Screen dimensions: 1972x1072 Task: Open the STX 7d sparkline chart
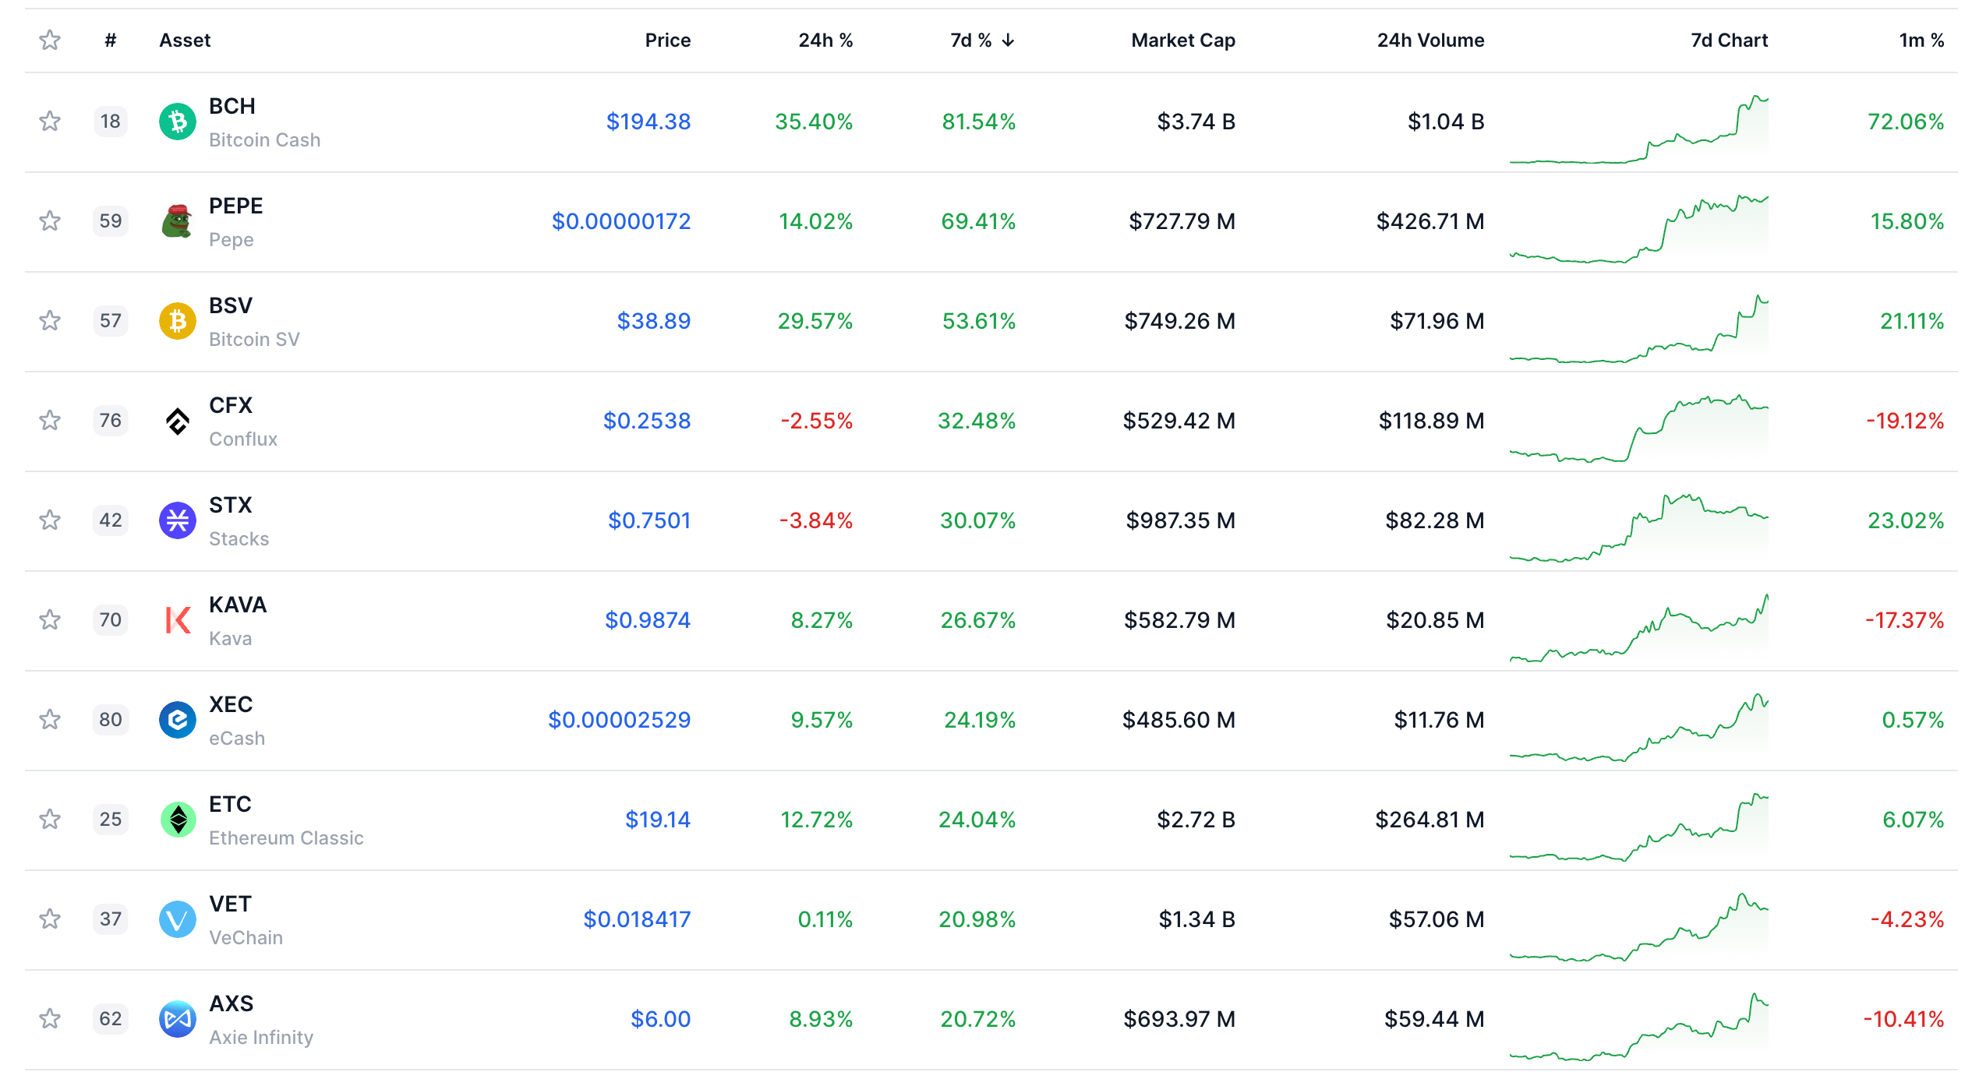[x=1638, y=526]
